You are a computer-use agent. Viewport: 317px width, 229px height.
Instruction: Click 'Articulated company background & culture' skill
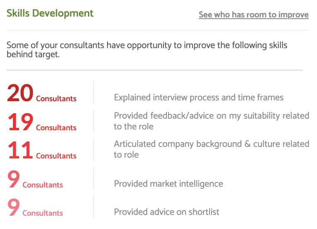212,149
